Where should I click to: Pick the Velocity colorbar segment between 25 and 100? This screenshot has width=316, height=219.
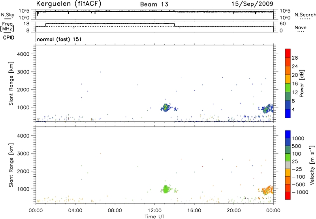click(x=288, y=157)
